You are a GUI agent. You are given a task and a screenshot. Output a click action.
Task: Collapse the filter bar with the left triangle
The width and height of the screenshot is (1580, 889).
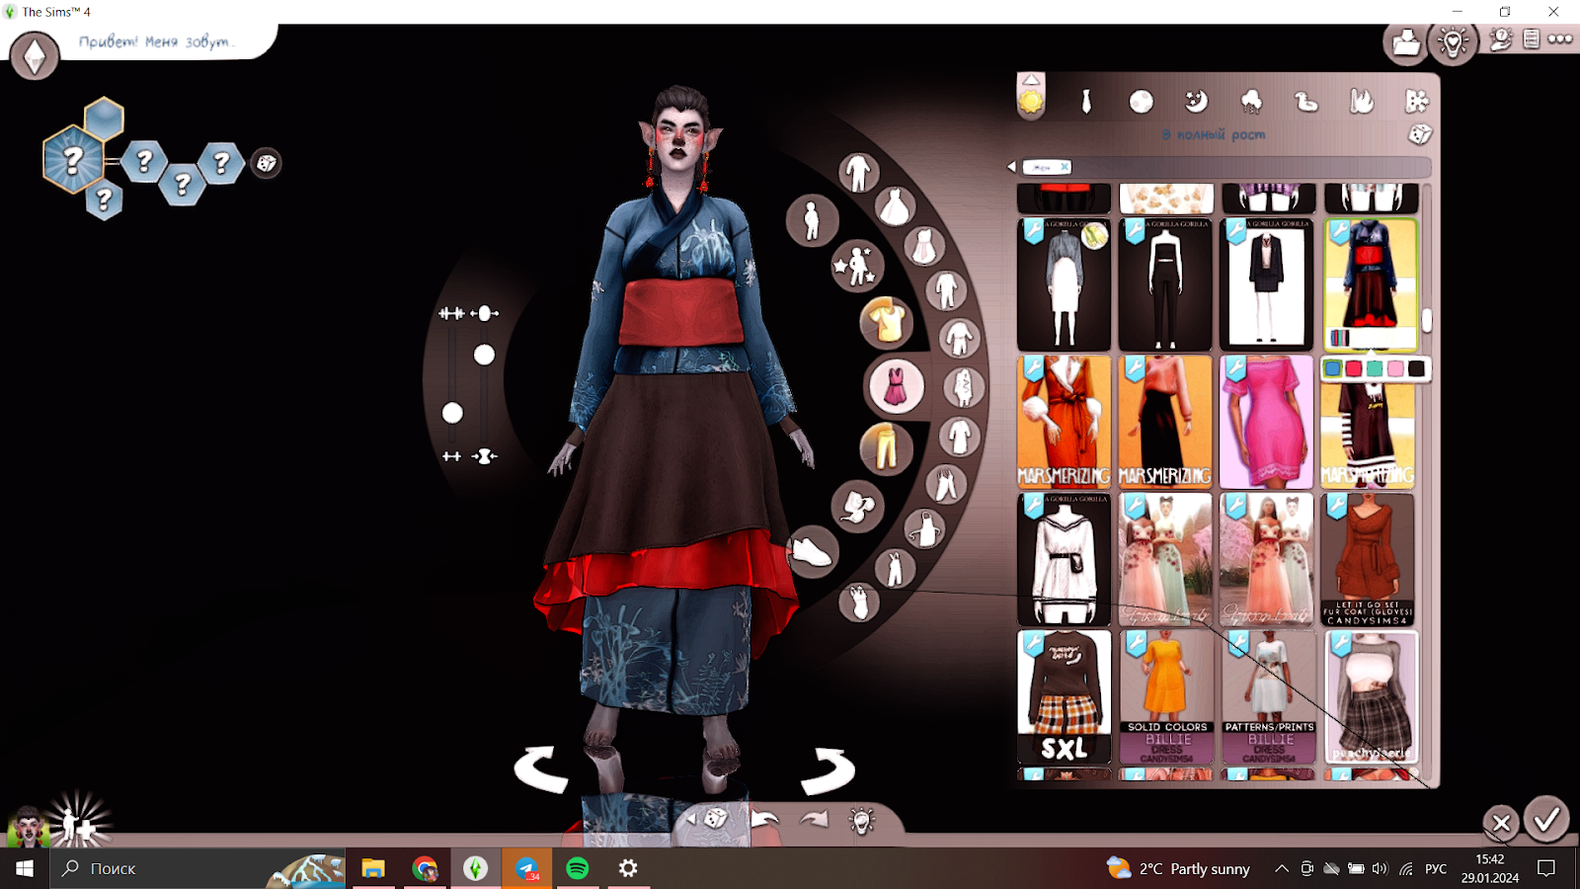1011,167
